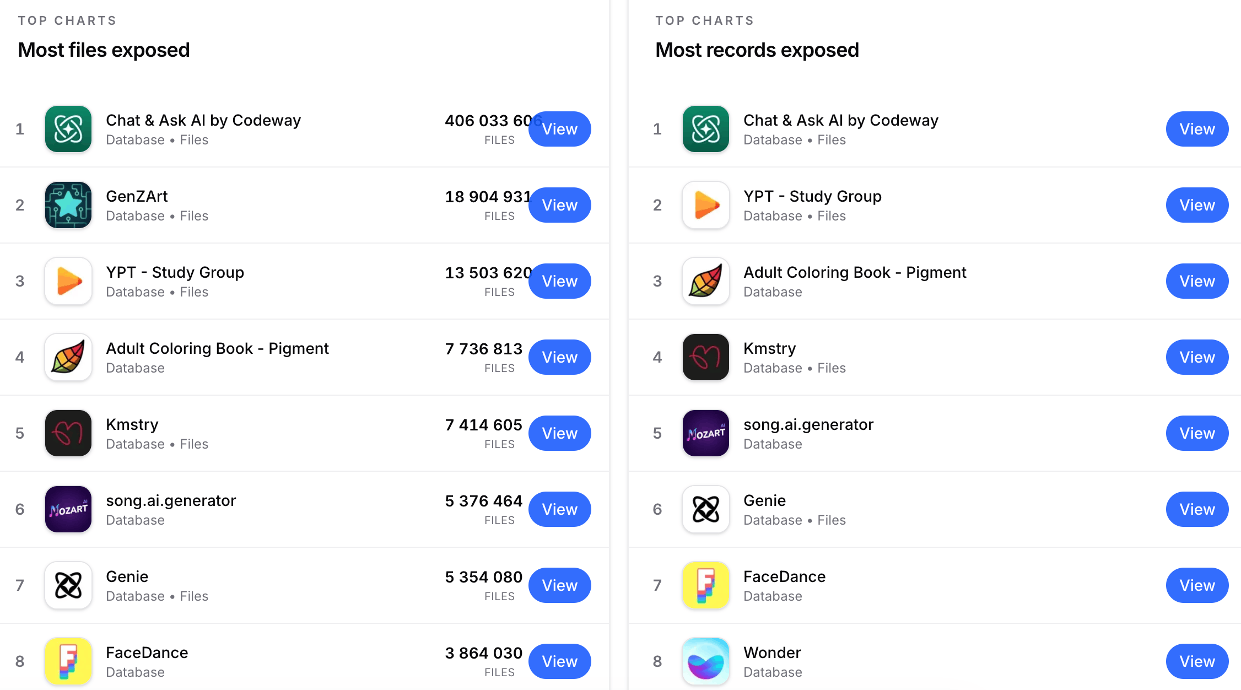Screen dimensions: 1241x690
Task: View GenZArt exposed files
Action: pos(559,205)
